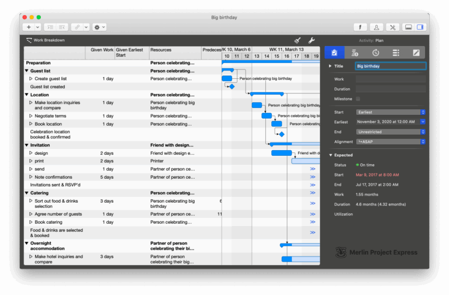The image size is (449, 295).
Task: Open the End Unrestricted dropdown
Action: 391,132
